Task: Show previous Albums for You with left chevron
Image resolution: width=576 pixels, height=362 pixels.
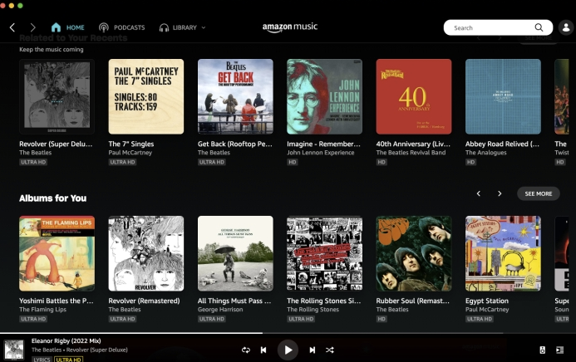Action: 478,193
